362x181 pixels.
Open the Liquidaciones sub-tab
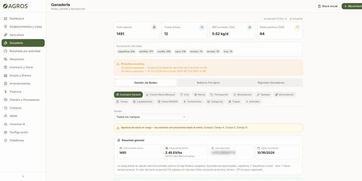pos(143,102)
